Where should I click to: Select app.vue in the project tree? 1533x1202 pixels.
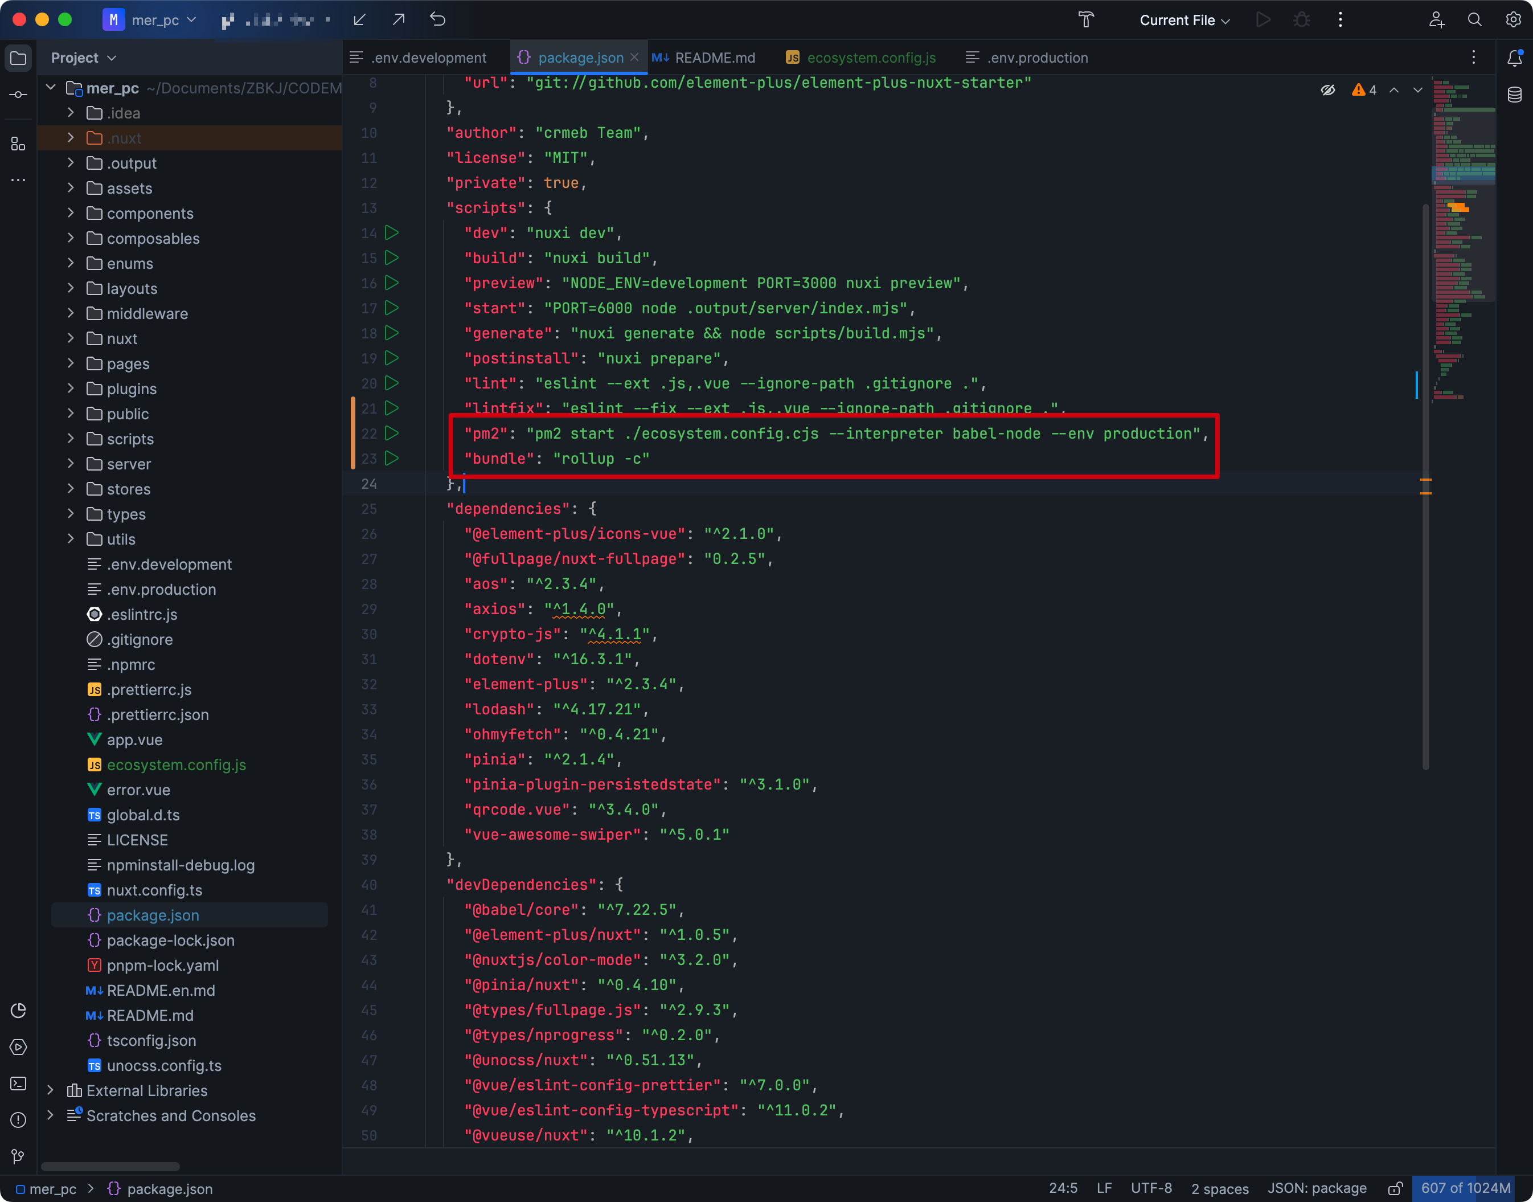click(134, 739)
